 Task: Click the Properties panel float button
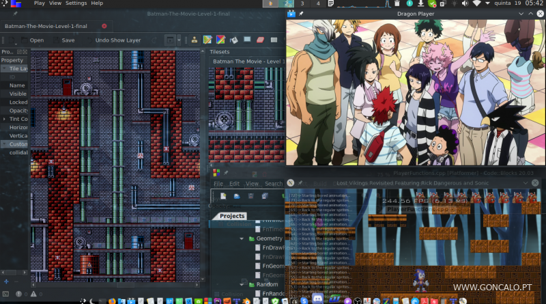pyautogui.click(x=20, y=52)
